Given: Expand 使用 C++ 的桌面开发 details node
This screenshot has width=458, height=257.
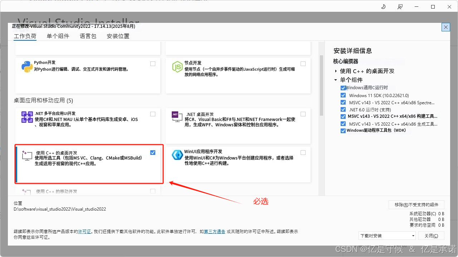Looking at the screenshot, I should (336, 71).
